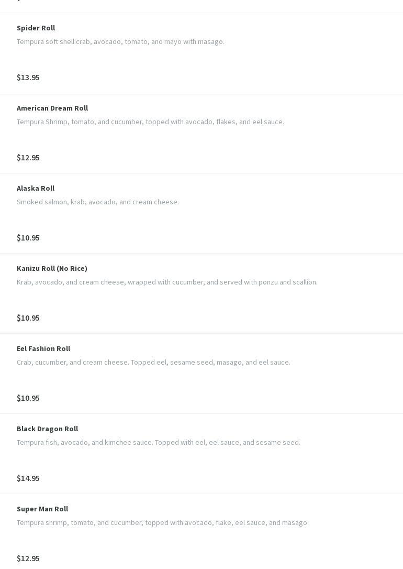This screenshot has height=569, width=403.
Task: Click the American Dream Roll description
Action: coord(150,122)
